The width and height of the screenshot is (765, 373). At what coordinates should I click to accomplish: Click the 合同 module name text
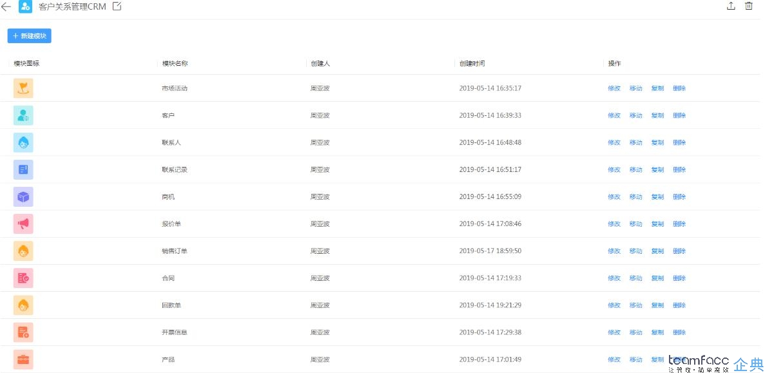[168, 278]
